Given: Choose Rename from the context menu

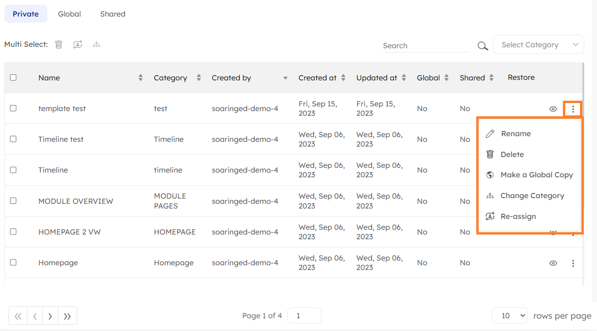Looking at the screenshot, I should 516,134.
